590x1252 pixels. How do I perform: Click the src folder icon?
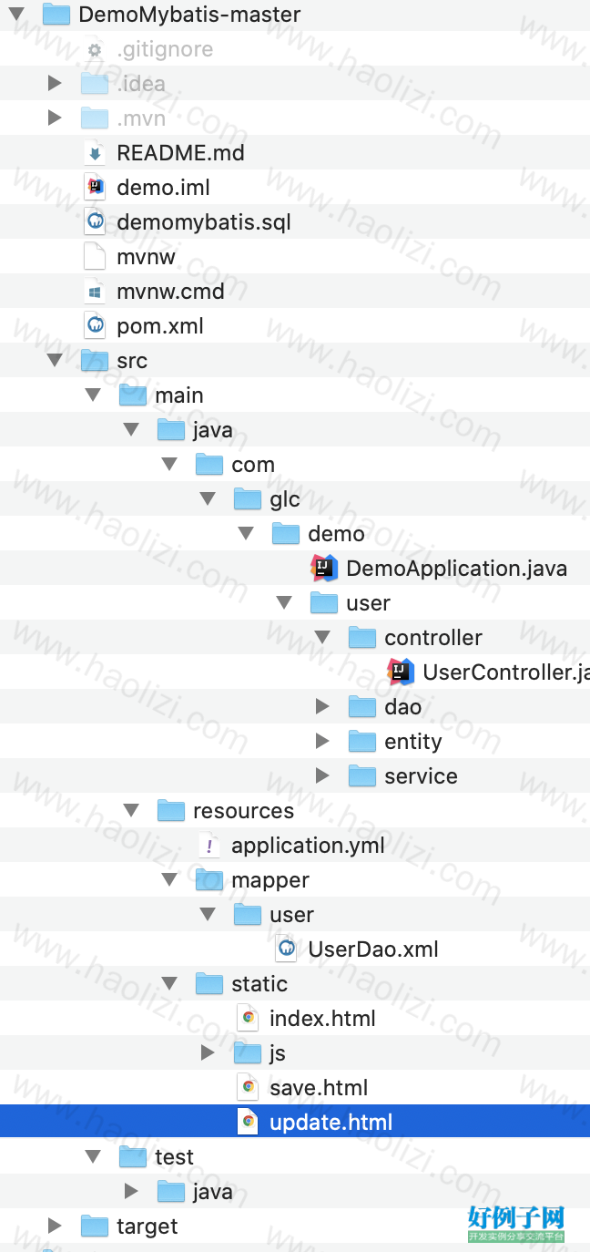click(x=95, y=361)
